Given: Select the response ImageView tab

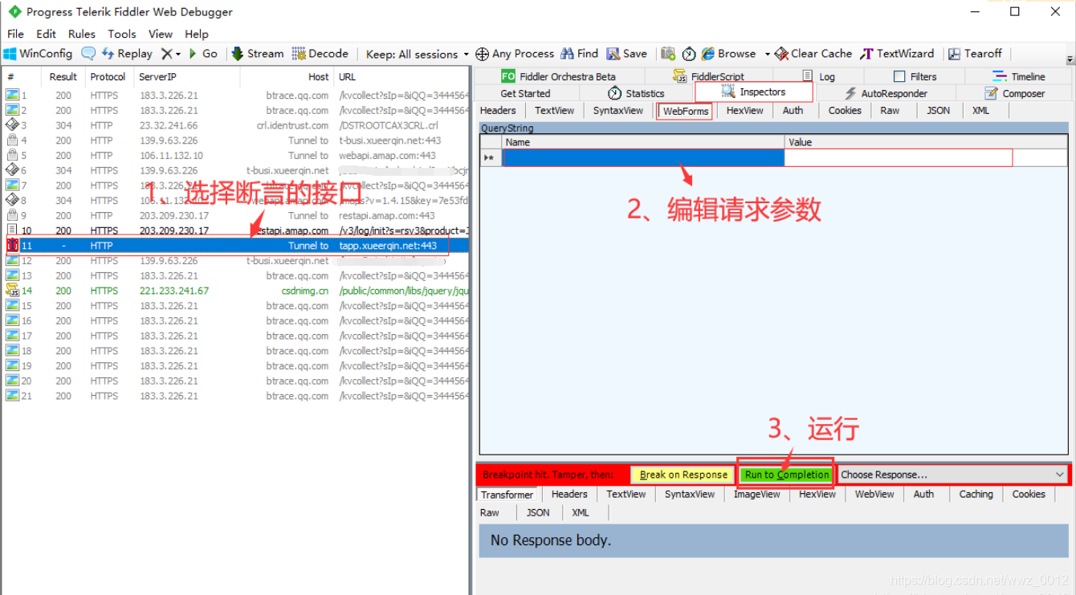Looking at the screenshot, I should tap(756, 495).
